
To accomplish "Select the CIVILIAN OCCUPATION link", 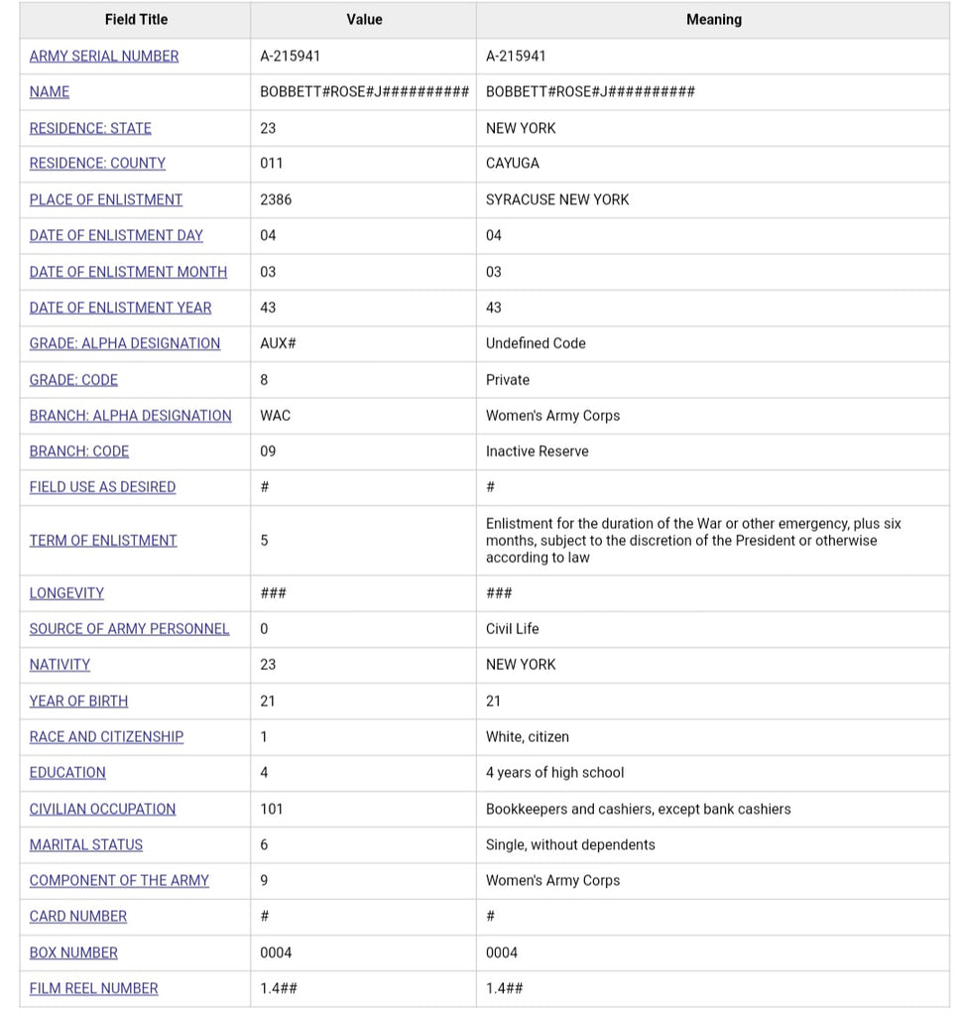I will [102, 810].
